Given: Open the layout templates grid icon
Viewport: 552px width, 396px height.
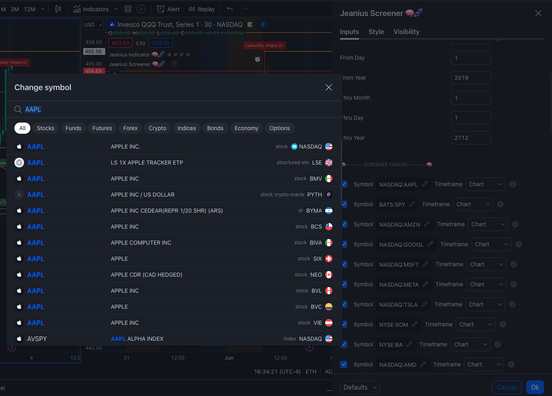Looking at the screenshot, I should [128, 9].
